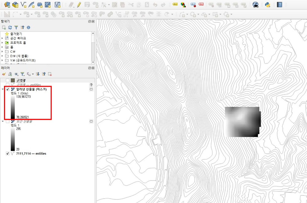Click the gray gradient ramp of 잘라낸 산출물
This screenshot has width=307, height=203.
13,107
